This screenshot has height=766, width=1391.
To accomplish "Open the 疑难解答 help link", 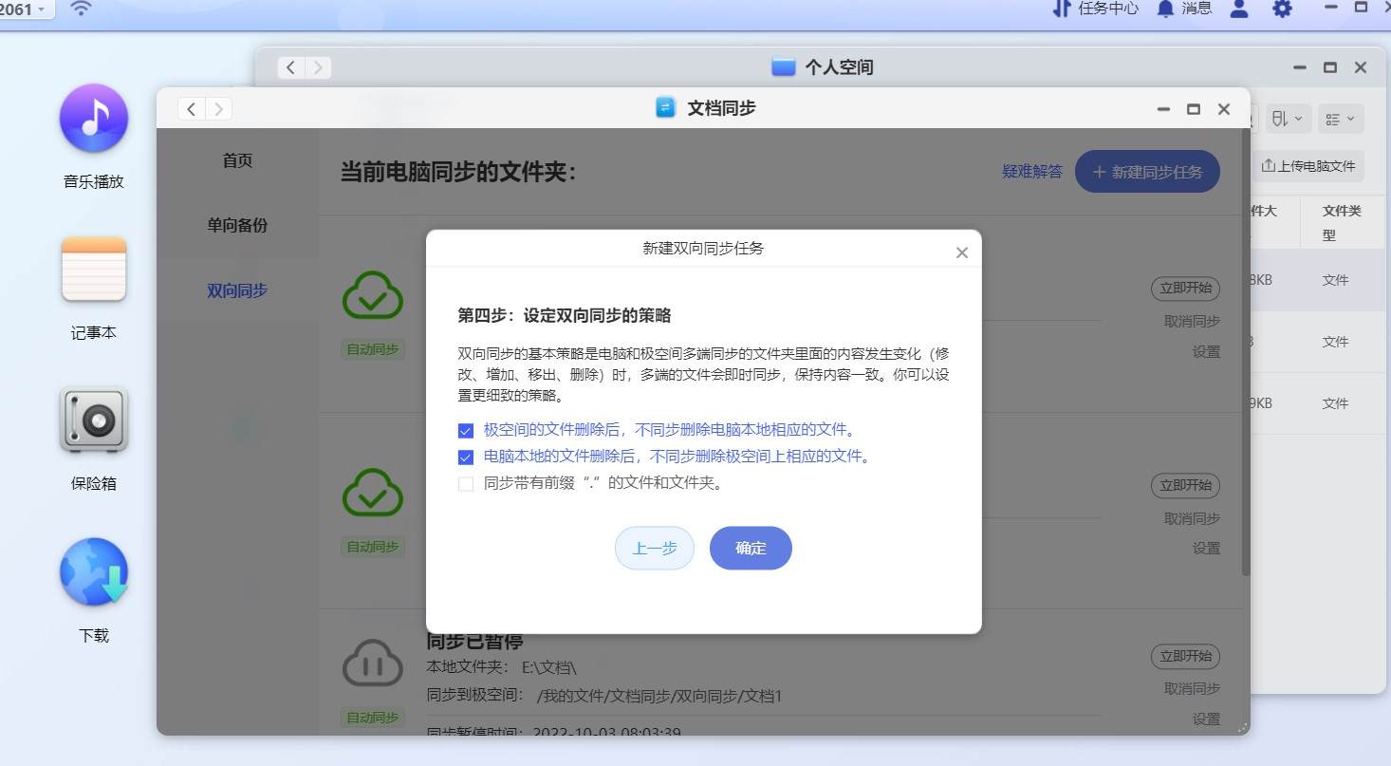I will [x=1032, y=172].
